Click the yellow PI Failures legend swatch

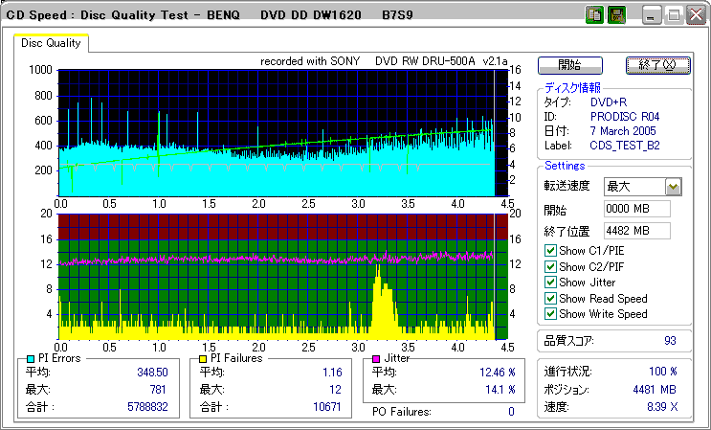[203, 358]
